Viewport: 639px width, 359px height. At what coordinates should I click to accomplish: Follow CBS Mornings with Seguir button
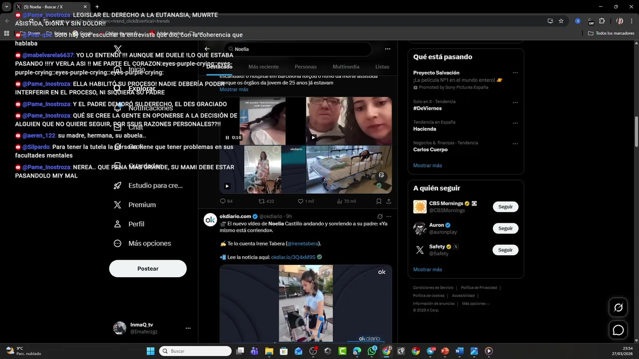505,207
